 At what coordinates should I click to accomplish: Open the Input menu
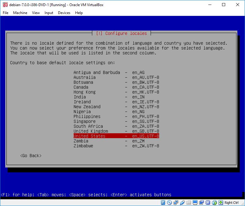coord(49,13)
